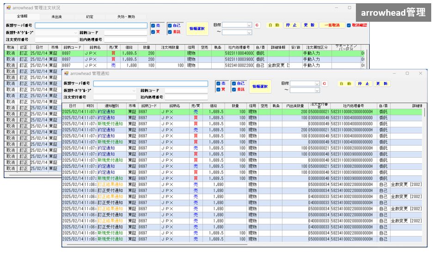
Task: Open 仮想サーバグループ dropdown in 管理通知
Action: (x=134, y=91)
